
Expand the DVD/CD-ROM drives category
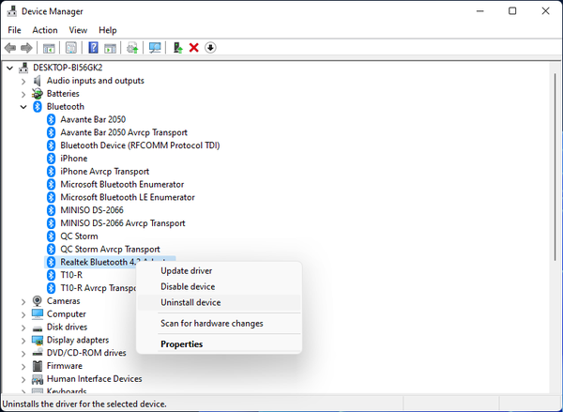(x=23, y=353)
